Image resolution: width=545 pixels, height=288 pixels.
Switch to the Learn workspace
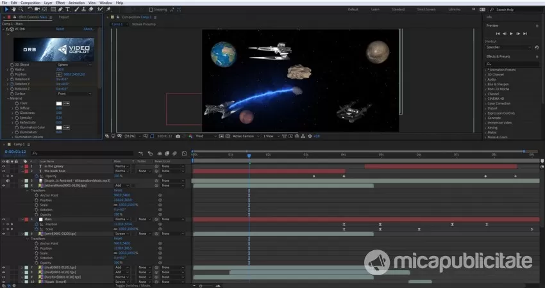375,10
